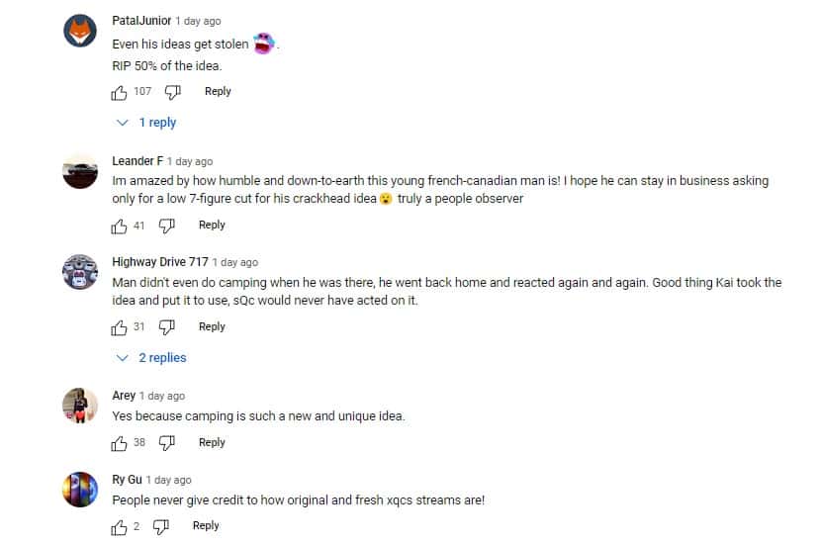Open Highway Drive 717's avatar
This screenshot has height=545, width=821.
click(80, 270)
